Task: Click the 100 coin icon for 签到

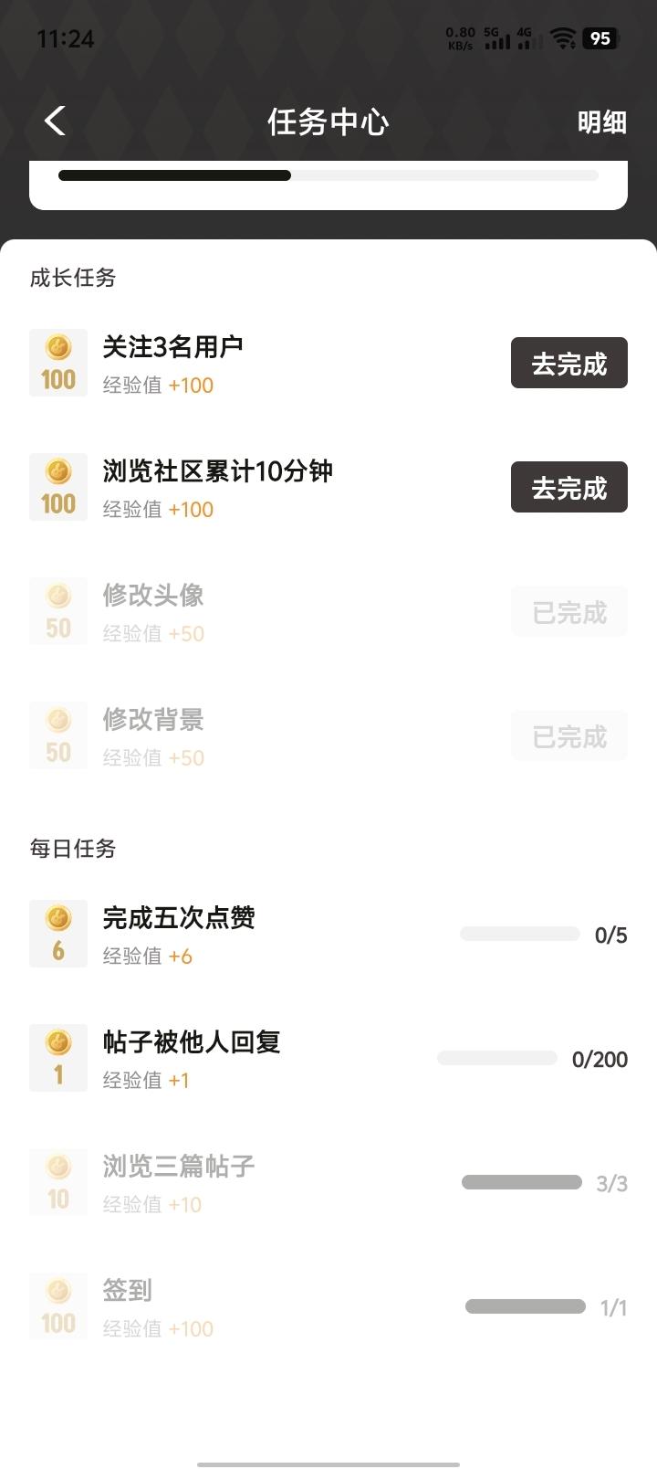Action: [x=58, y=1306]
